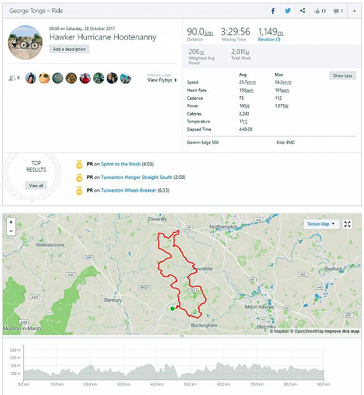Screen dimensions: 364x395
Task: Give kudos with the thumbs-up icon
Action: point(319,11)
